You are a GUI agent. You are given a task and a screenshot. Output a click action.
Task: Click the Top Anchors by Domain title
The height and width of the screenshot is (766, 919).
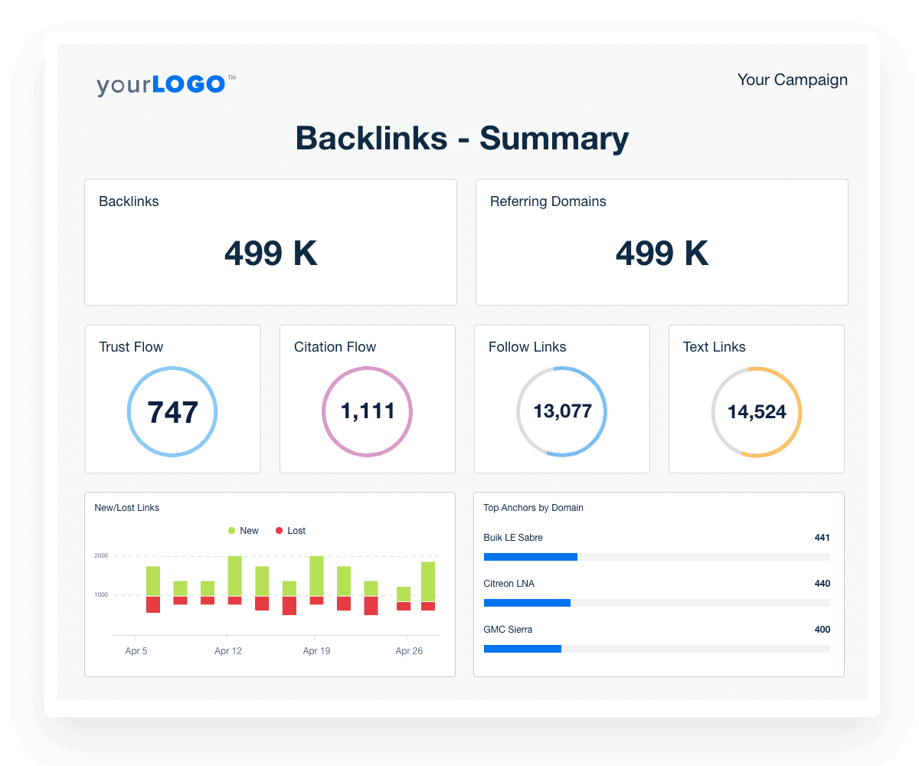[x=533, y=508]
